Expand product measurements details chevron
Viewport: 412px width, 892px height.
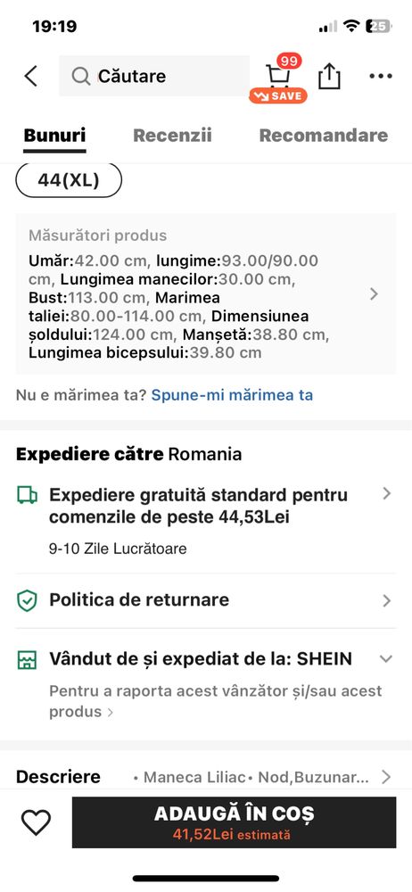pos(374,293)
